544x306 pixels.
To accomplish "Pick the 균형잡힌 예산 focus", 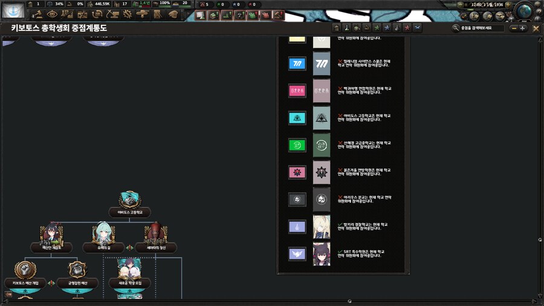I will [77, 270].
